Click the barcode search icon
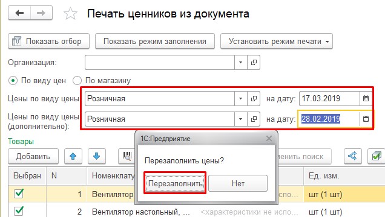 pos(127,156)
